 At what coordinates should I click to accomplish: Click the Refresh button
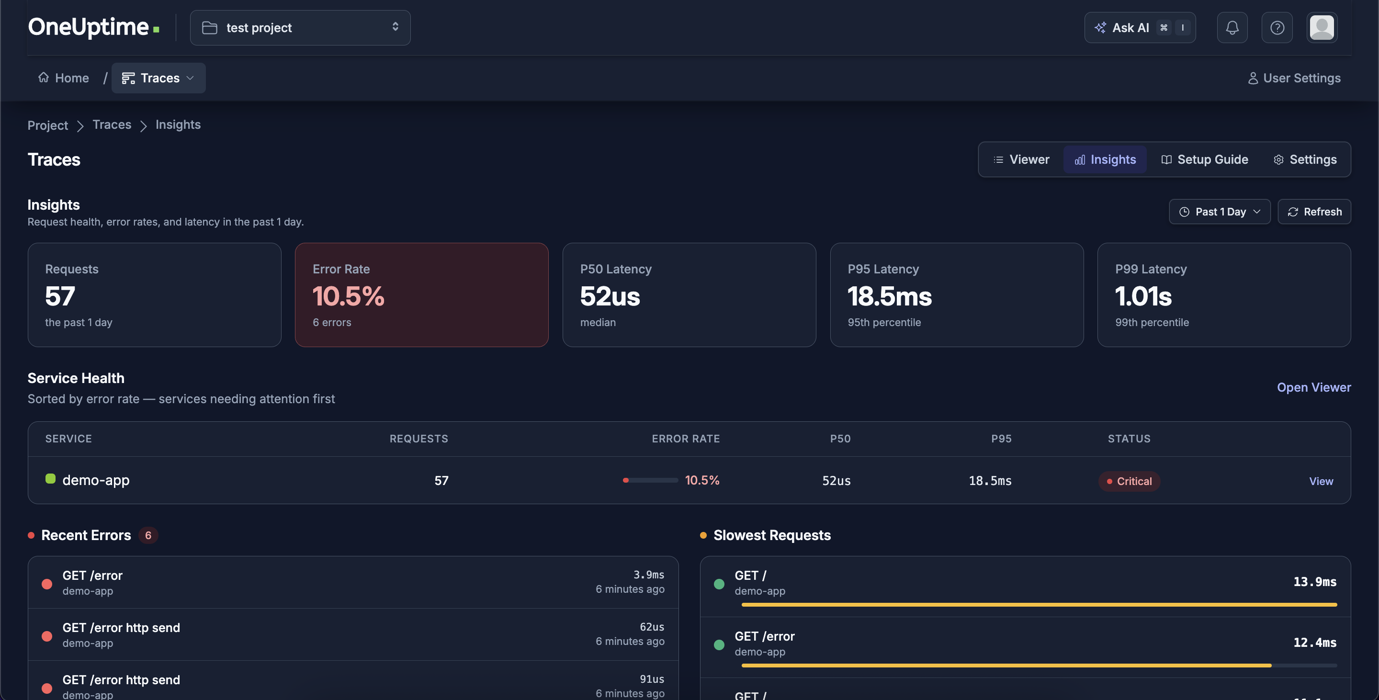point(1314,212)
